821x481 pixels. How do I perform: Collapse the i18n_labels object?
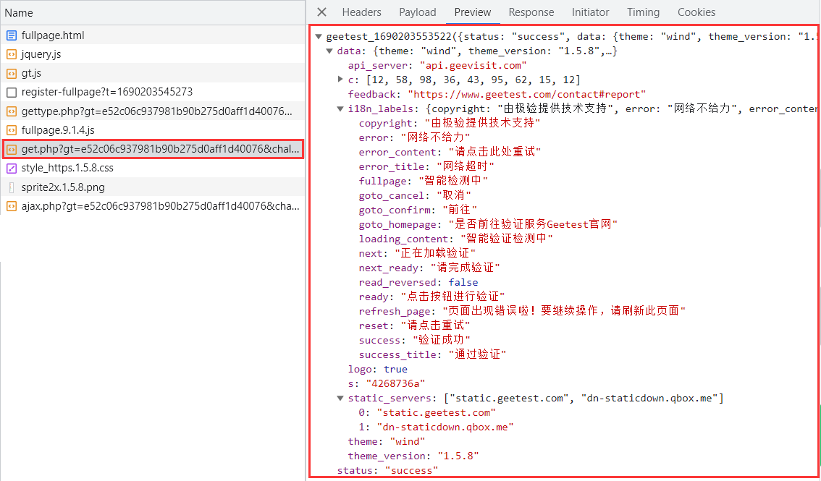341,109
